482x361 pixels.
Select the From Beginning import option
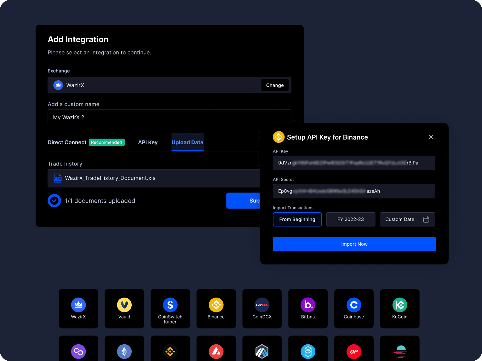point(297,219)
